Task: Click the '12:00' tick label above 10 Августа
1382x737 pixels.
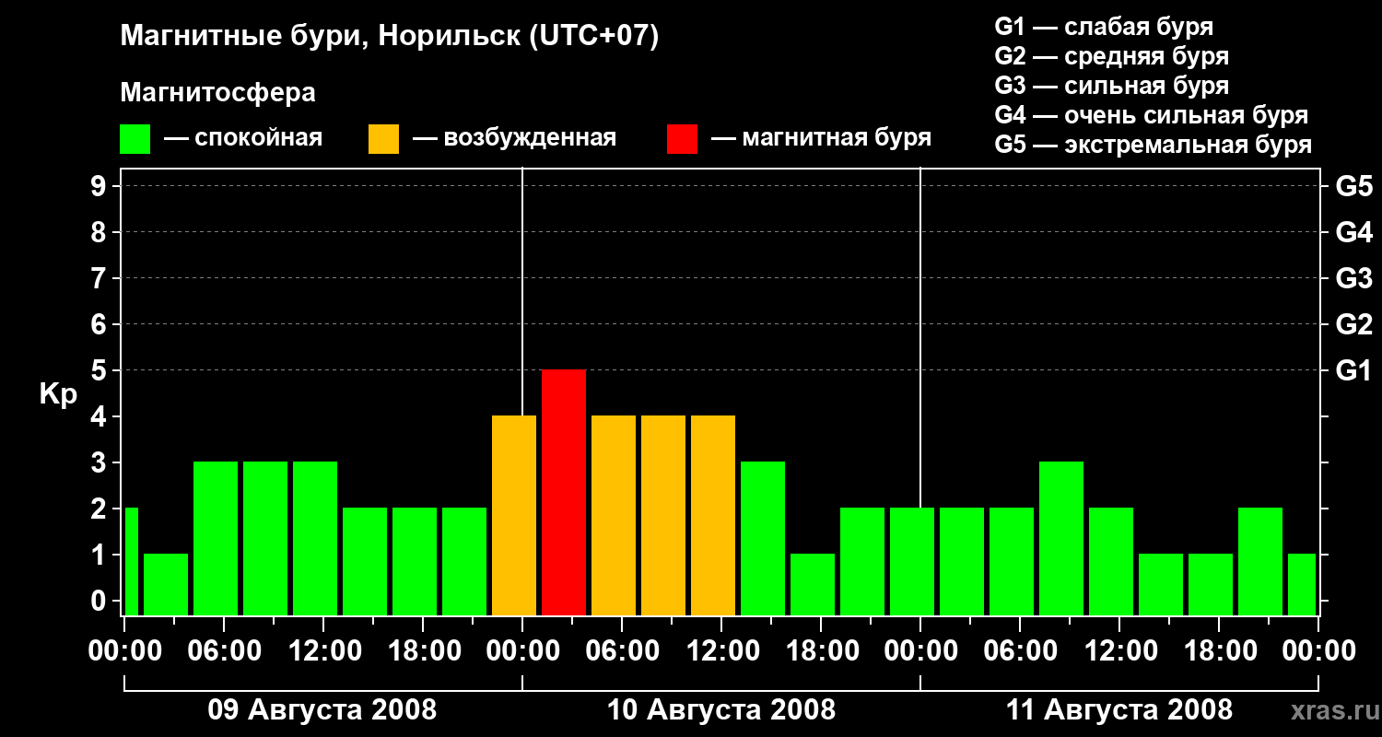Action: pyautogui.click(x=721, y=651)
